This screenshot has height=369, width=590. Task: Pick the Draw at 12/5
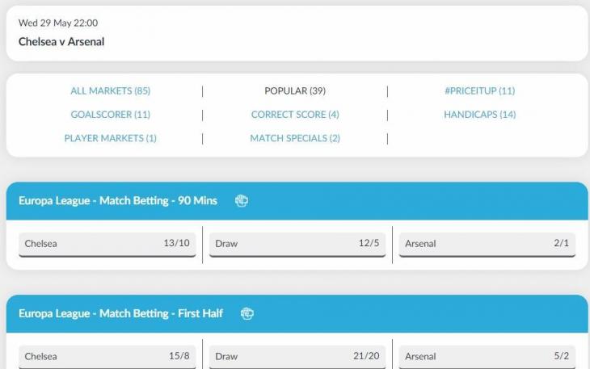pyautogui.click(x=297, y=244)
